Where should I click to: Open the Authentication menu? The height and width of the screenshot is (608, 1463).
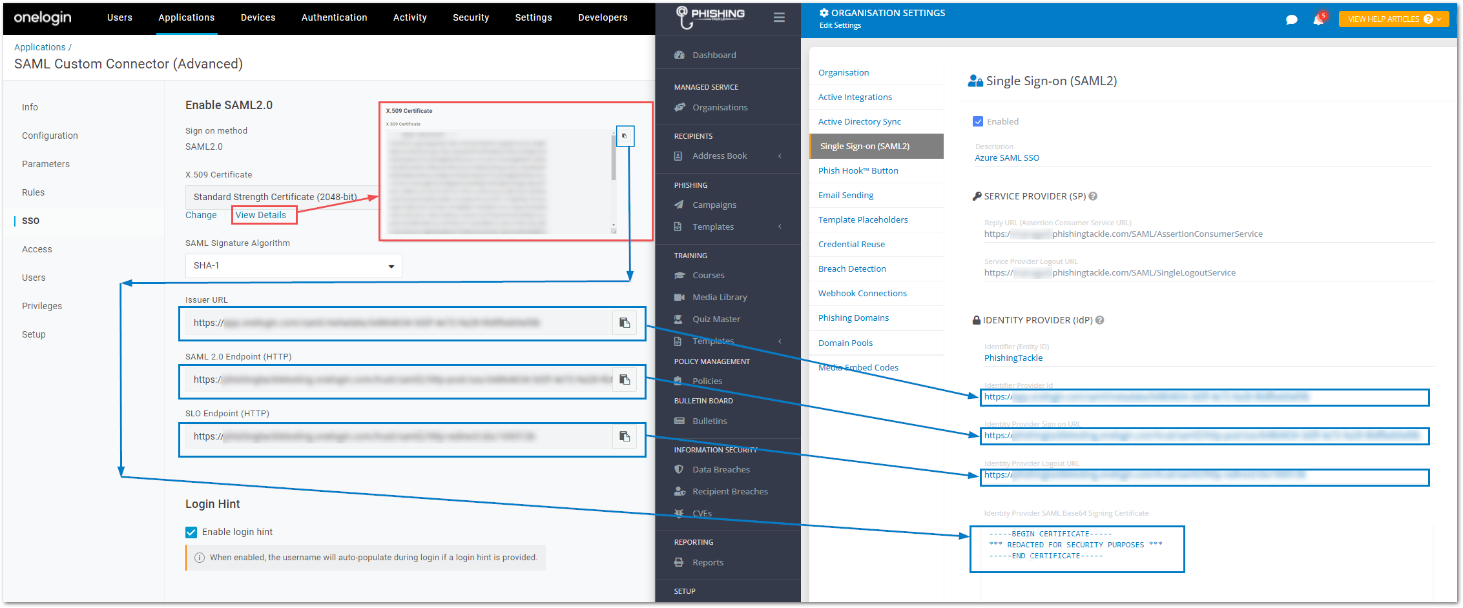click(x=334, y=17)
